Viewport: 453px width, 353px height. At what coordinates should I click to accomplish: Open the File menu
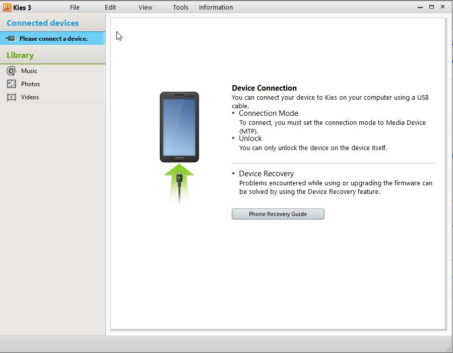75,7
